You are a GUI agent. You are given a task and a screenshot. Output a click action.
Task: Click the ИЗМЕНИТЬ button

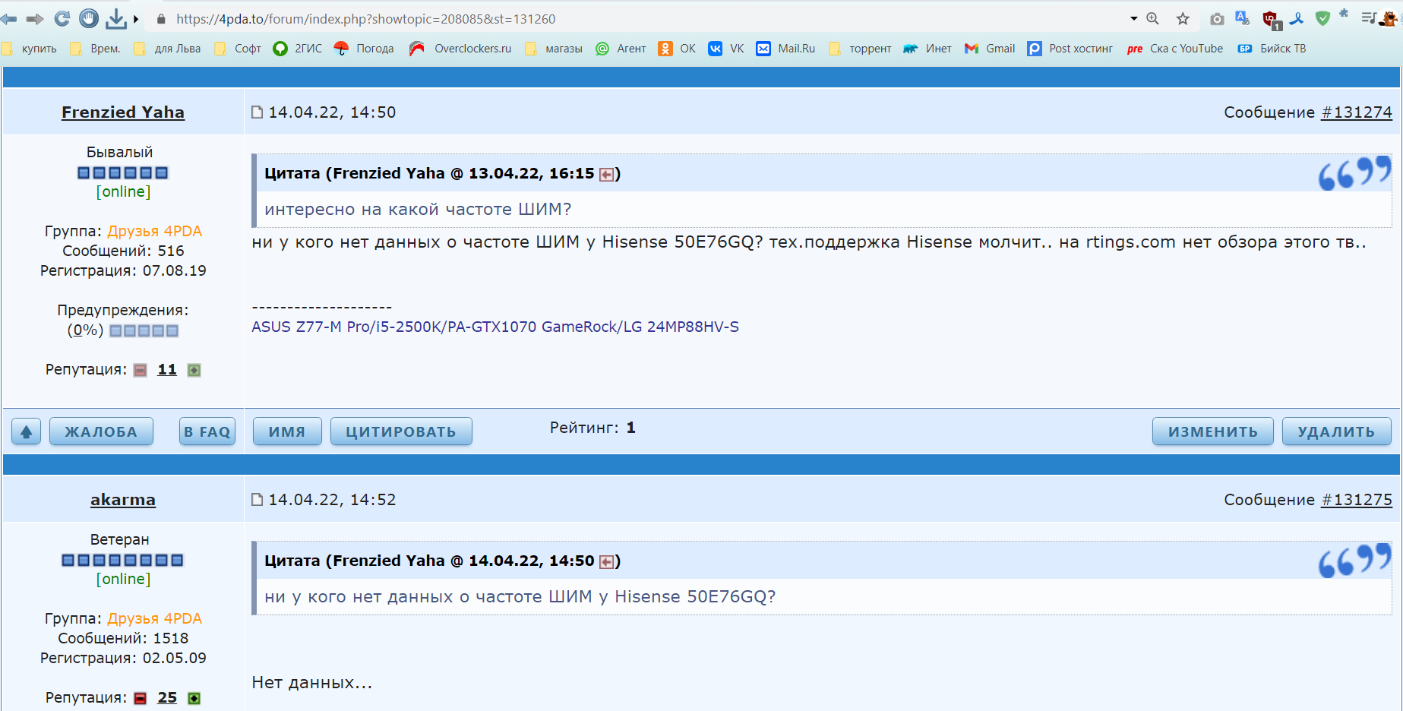click(x=1213, y=431)
